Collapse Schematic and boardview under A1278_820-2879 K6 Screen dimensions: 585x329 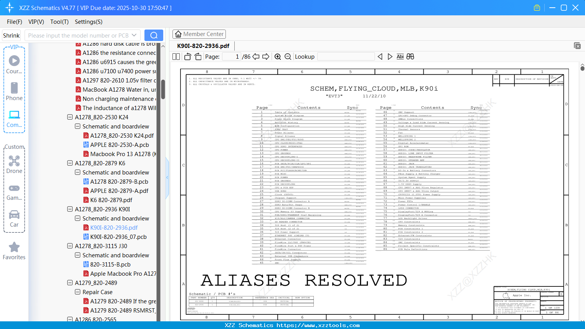[78, 173]
